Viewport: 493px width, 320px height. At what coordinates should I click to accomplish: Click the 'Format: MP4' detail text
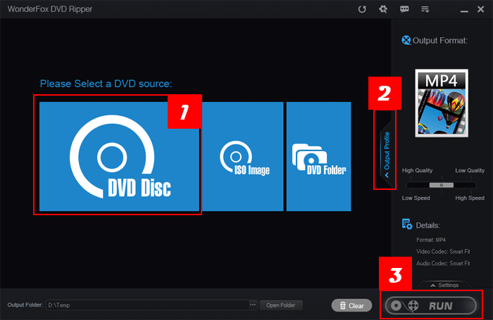click(431, 240)
